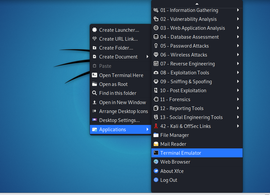Open the 08 - Exploitation Tools category
Screen dimensions: 270x195
197,72
